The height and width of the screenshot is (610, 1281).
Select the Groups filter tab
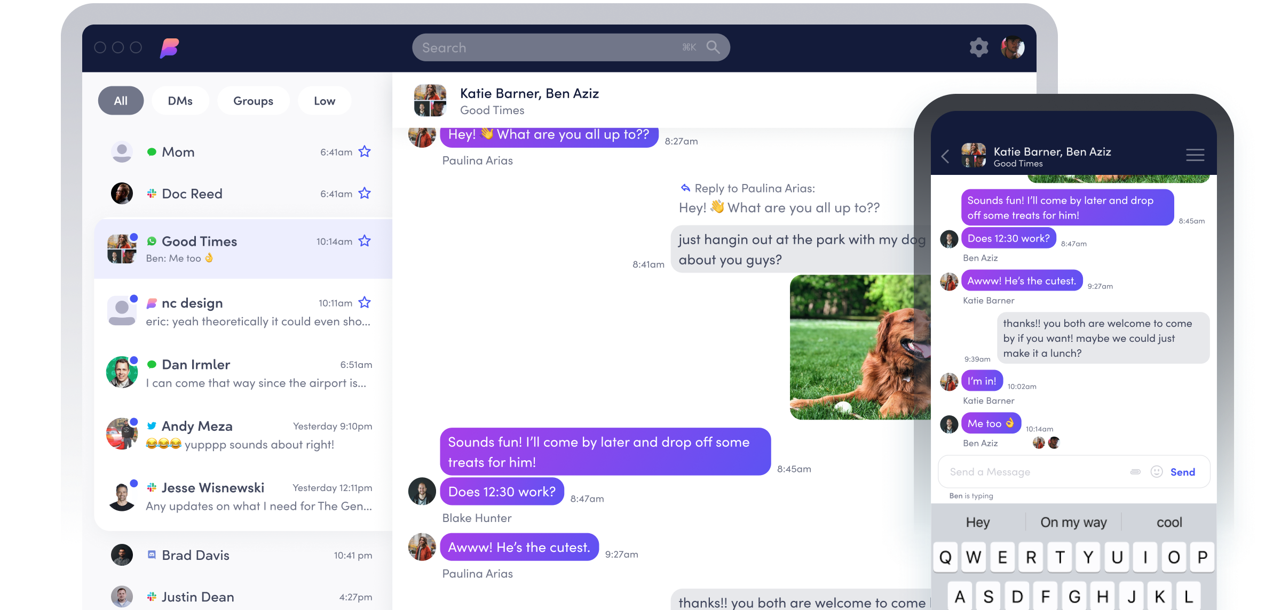(253, 101)
